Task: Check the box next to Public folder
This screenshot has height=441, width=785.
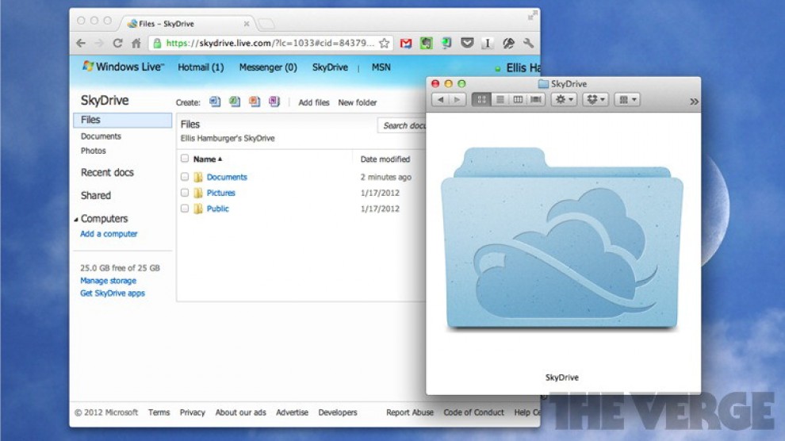Action: (185, 209)
